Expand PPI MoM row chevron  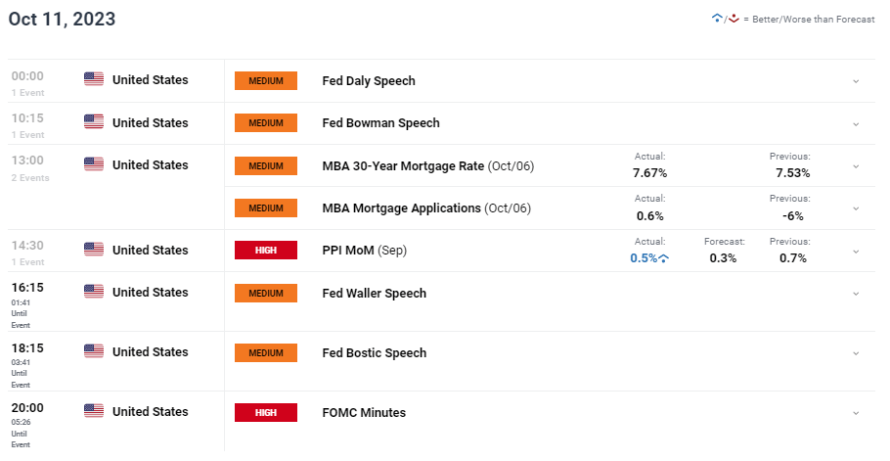[856, 251]
